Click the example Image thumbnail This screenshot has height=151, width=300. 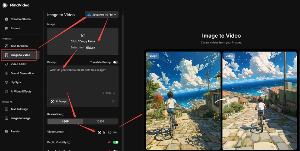click(x=183, y=101)
